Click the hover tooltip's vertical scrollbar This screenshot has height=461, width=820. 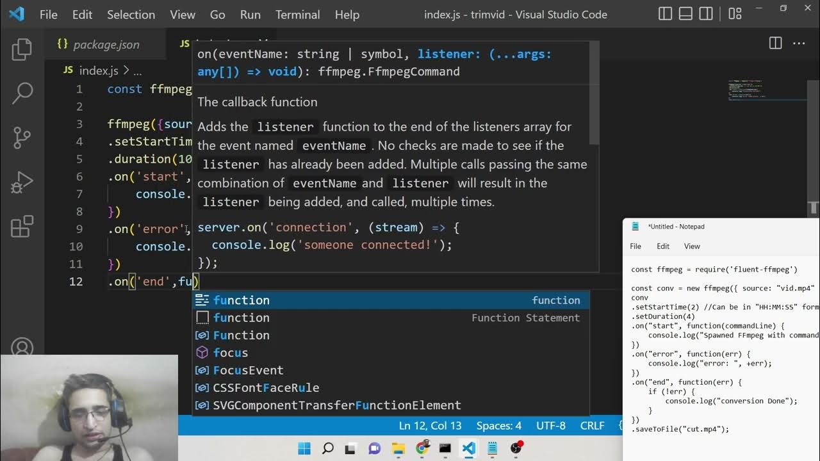pyautogui.click(x=594, y=96)
